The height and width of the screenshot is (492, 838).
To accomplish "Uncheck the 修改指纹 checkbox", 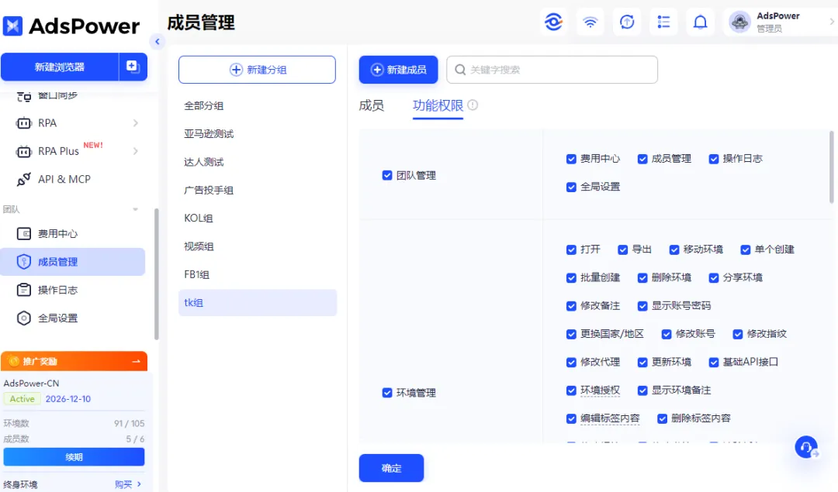I will coord(738,334).
